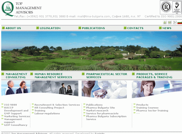Go to the Contacts menu item
The height and width of the screenshot is (134, 182).
(135, 28)
